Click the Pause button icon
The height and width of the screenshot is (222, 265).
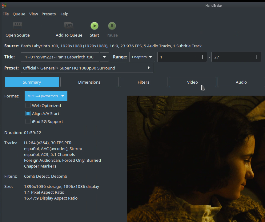pos(112,26)
